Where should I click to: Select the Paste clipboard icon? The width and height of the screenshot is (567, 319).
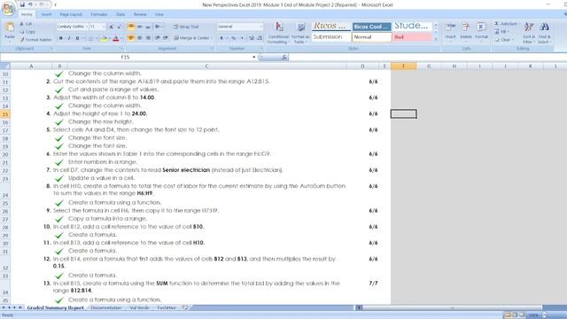10,27
